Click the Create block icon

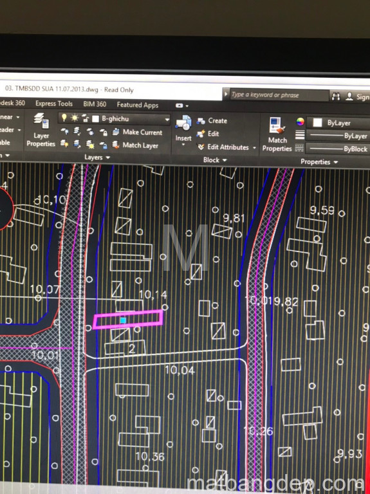pyautogui.click(x=201, y=121)
